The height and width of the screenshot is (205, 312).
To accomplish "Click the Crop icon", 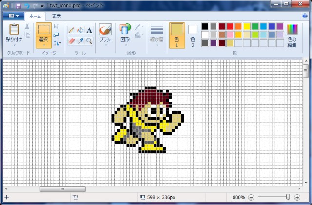I will [56, 26].
